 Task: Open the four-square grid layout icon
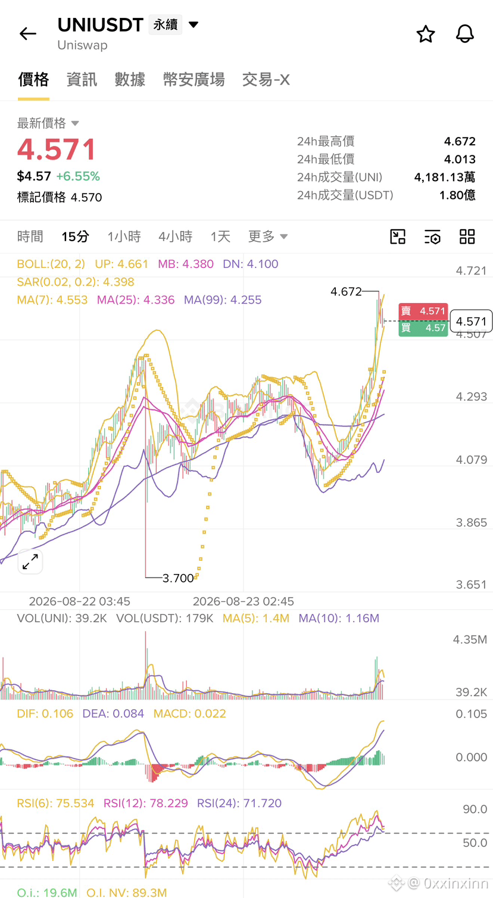click(x=467, y=236)
